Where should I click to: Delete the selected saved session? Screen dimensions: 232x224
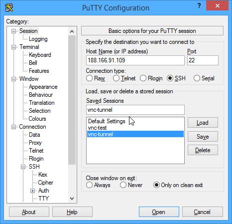tap(203, 150)
